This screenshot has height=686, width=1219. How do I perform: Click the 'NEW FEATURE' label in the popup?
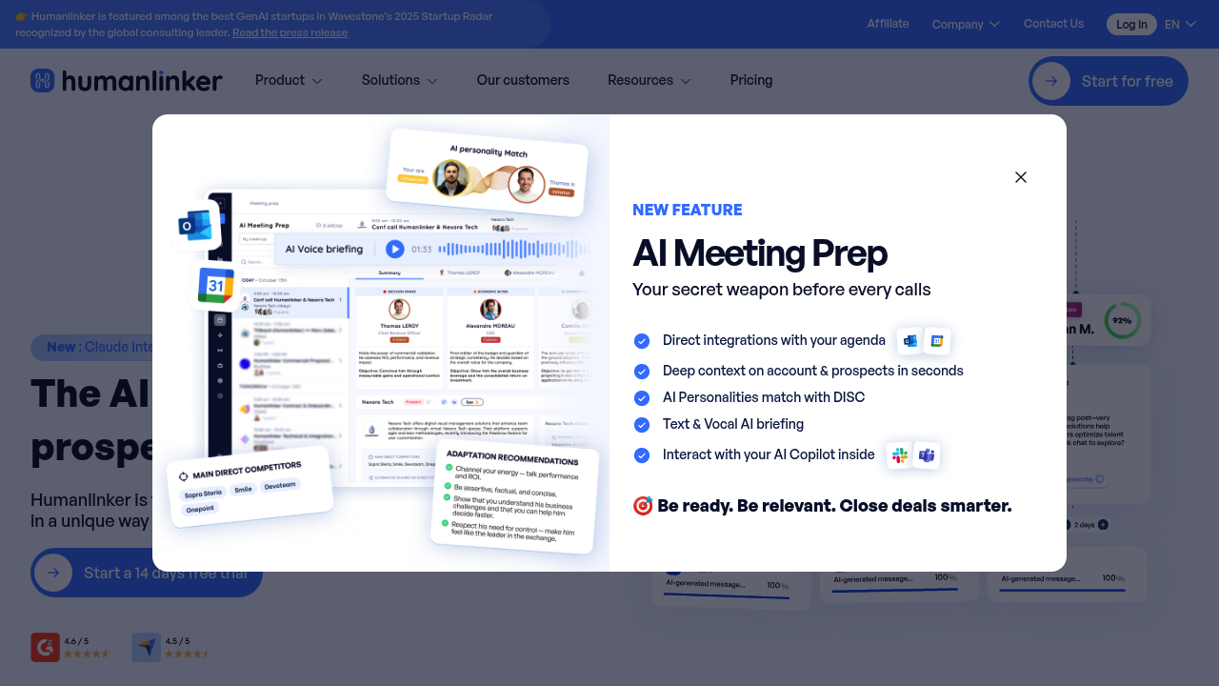(688, 210)
